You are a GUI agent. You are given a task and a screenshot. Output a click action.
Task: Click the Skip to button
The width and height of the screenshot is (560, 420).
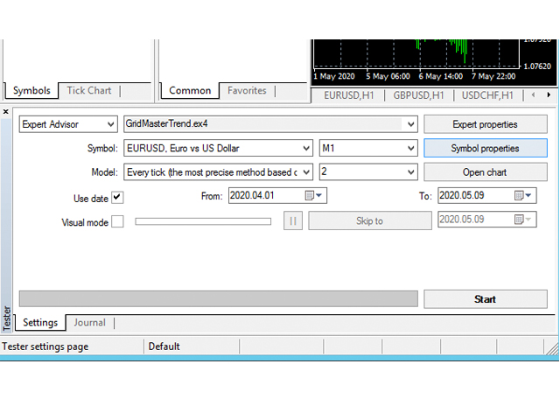370,220
